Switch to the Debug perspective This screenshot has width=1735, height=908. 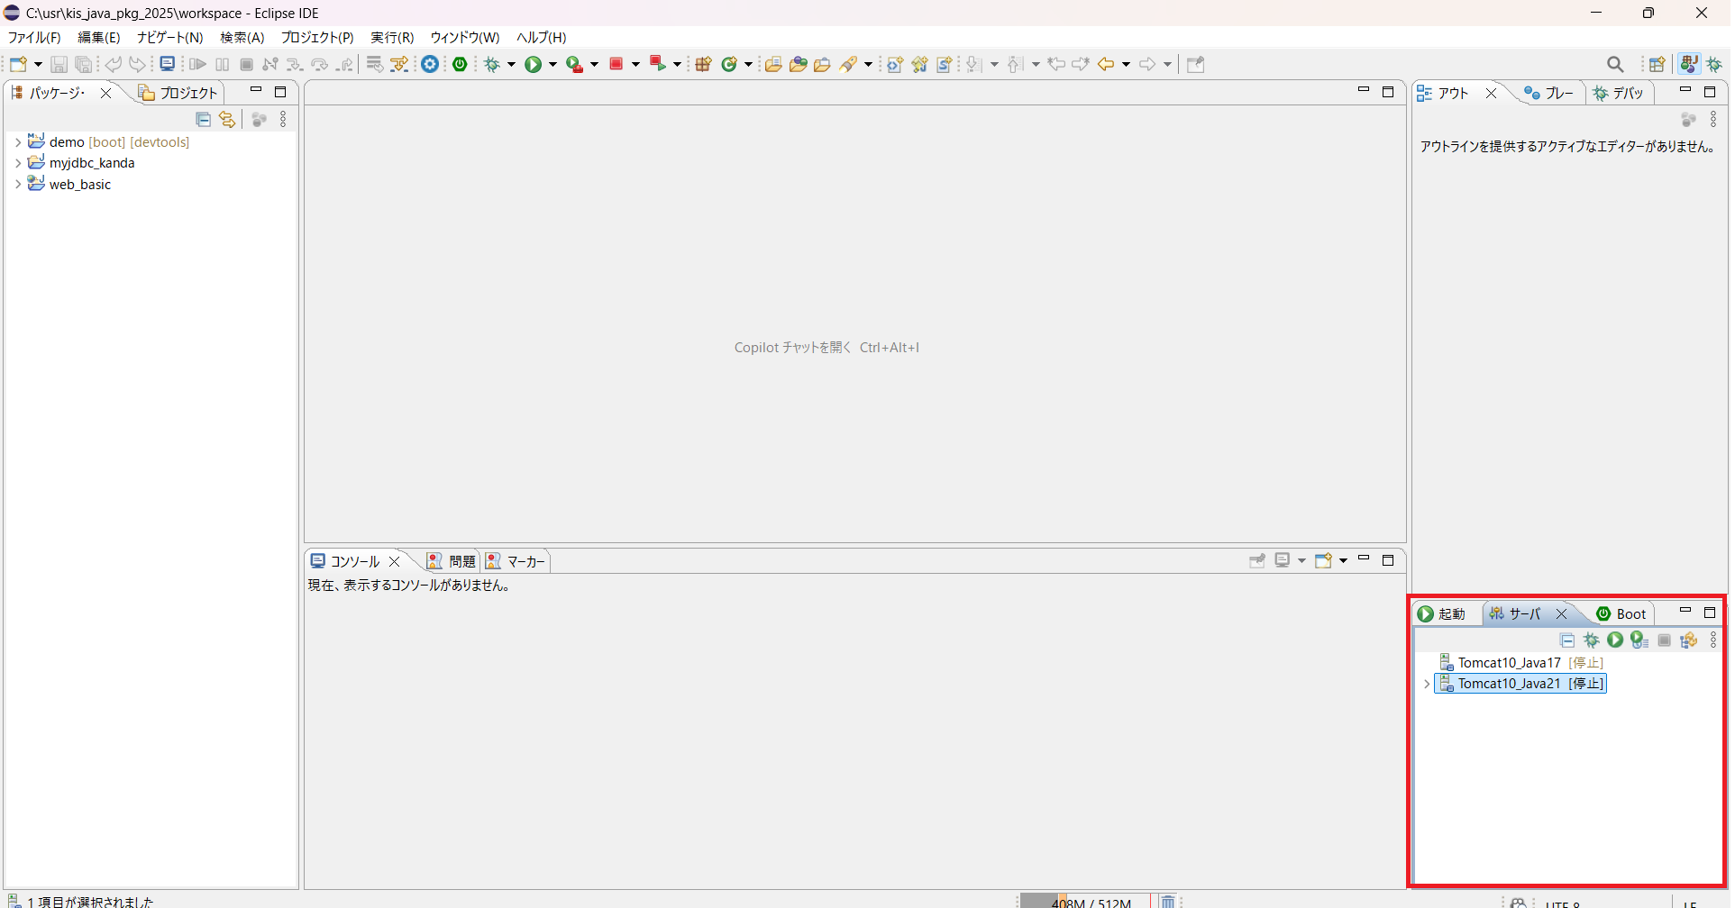tap(1714, 64)
